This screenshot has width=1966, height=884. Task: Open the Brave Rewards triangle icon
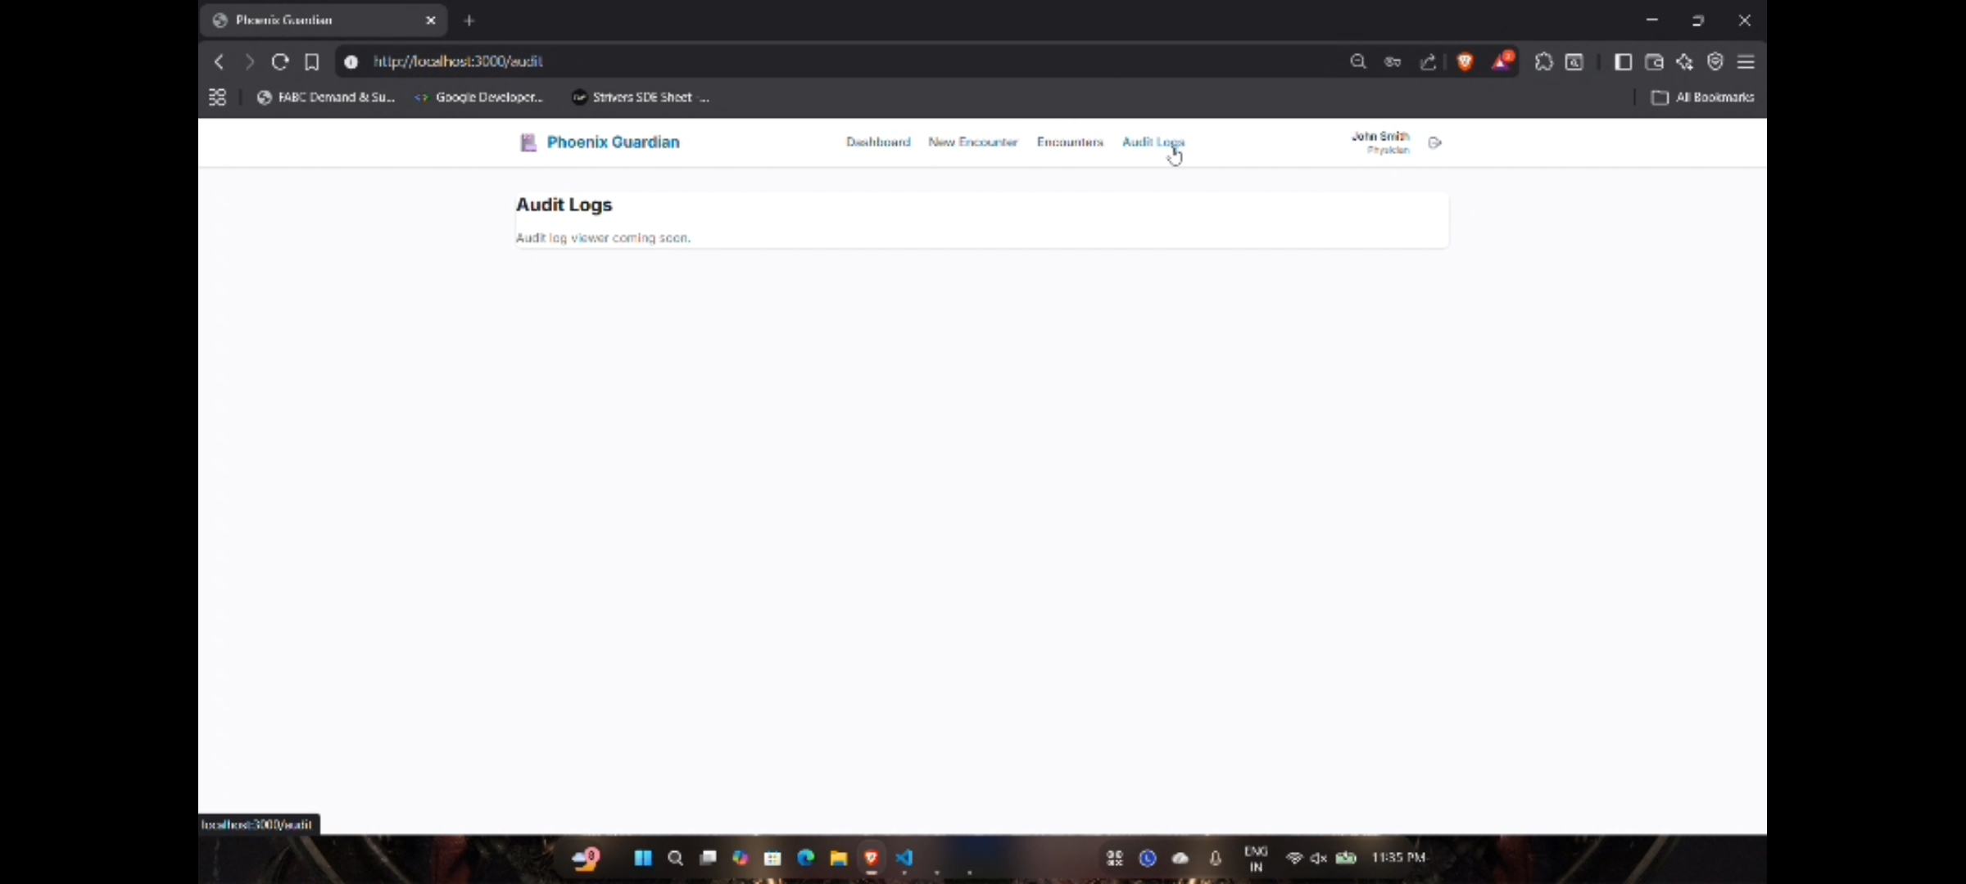(1502, 61)
